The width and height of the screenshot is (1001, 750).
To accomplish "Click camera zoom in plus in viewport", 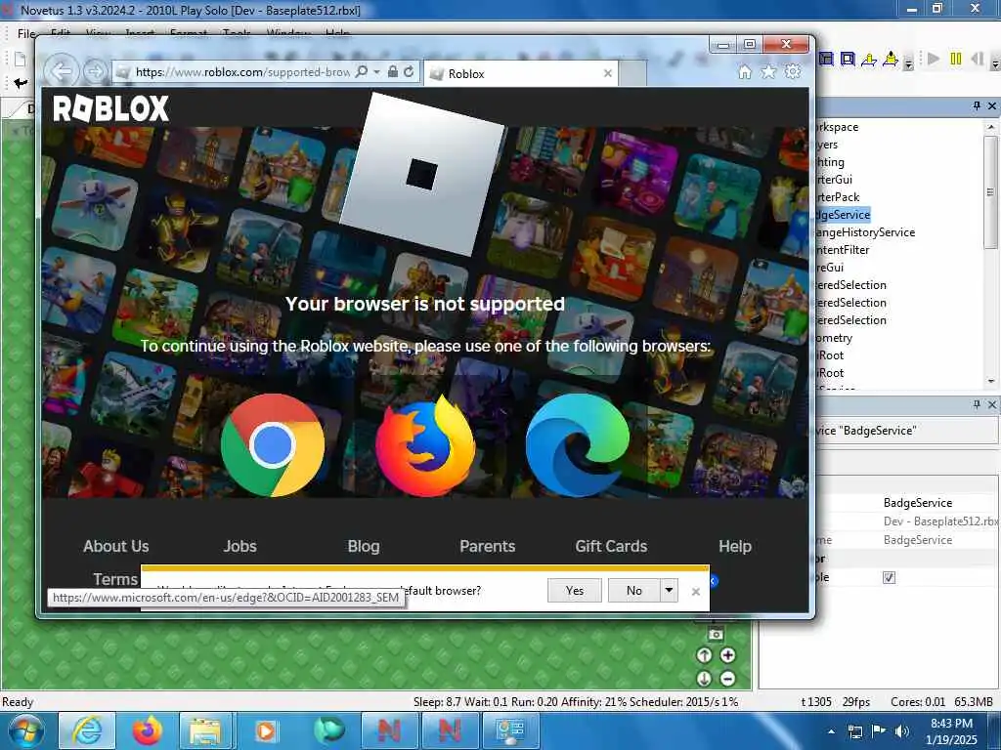I will click(x=727, y=655).
